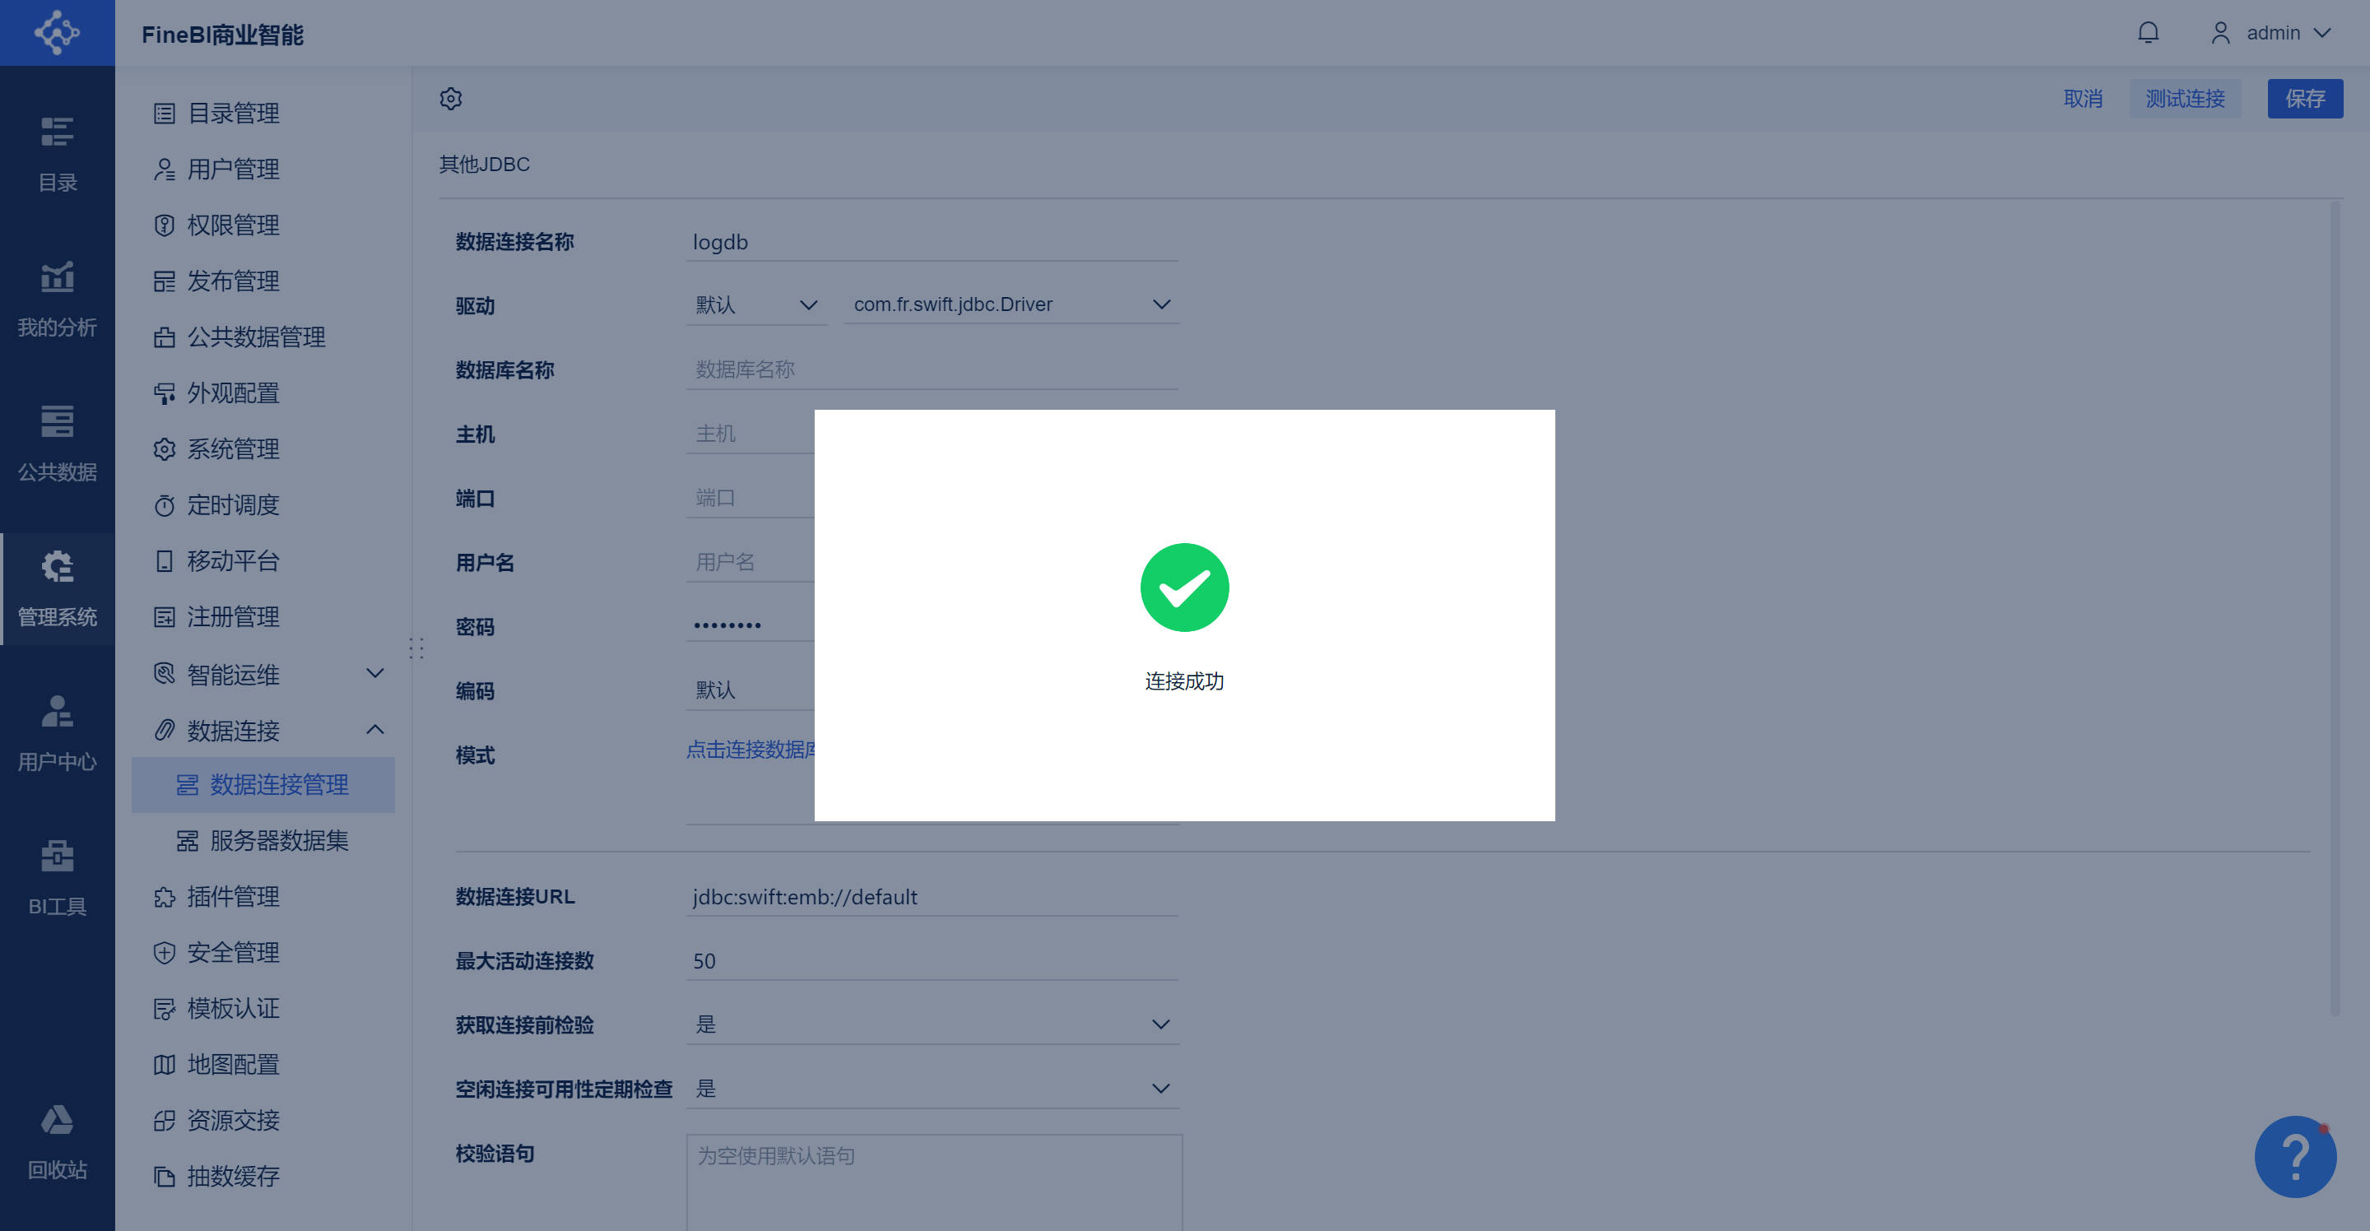Open the 空闲连接可用性定期检查 dropdown

click(x=932, y=1089)
